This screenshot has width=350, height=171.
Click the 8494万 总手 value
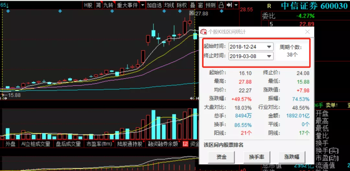[x=243, y=116]
